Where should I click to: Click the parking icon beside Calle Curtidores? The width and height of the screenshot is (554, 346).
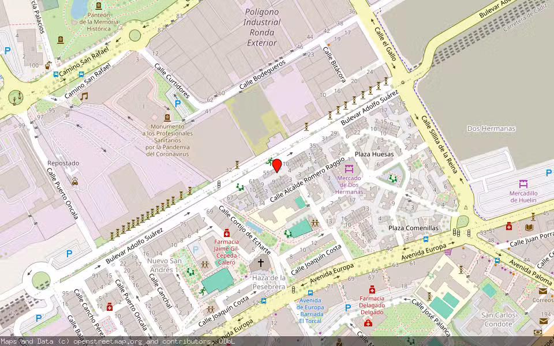tap(178, 104)
